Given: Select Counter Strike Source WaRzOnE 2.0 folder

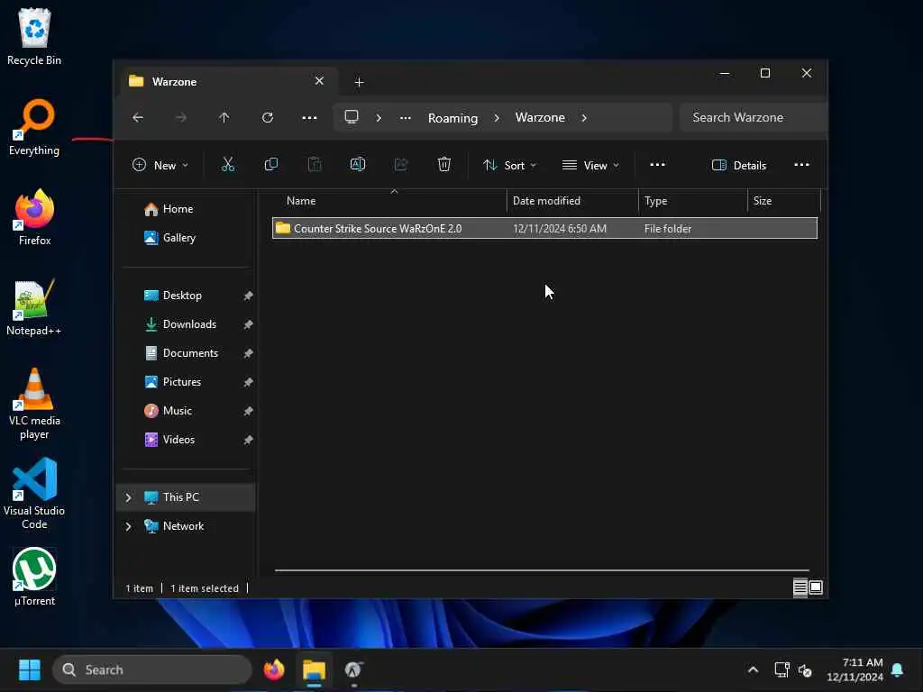Looking at the screenshot, I should [544, 228].
